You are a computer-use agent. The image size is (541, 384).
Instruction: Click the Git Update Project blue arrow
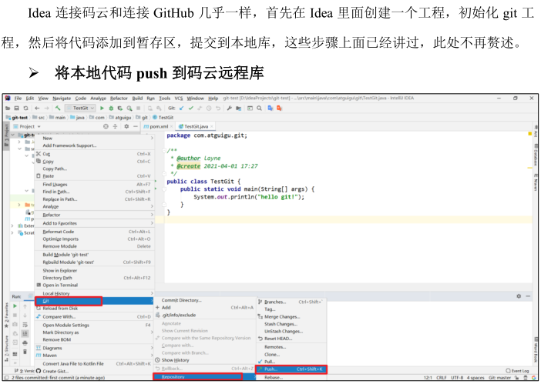coord(181,109)
